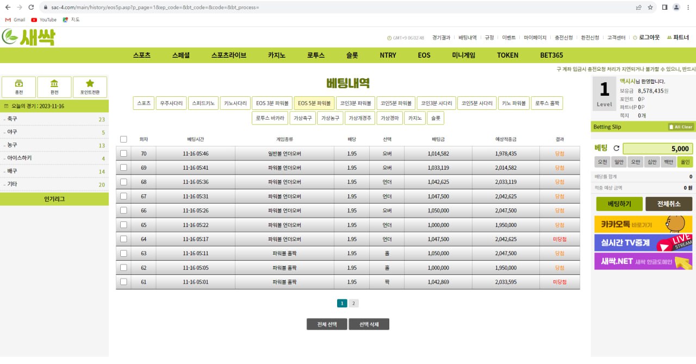Click the All Clear trash button
The image size is (696, 364).
click(x=680, y=127)
